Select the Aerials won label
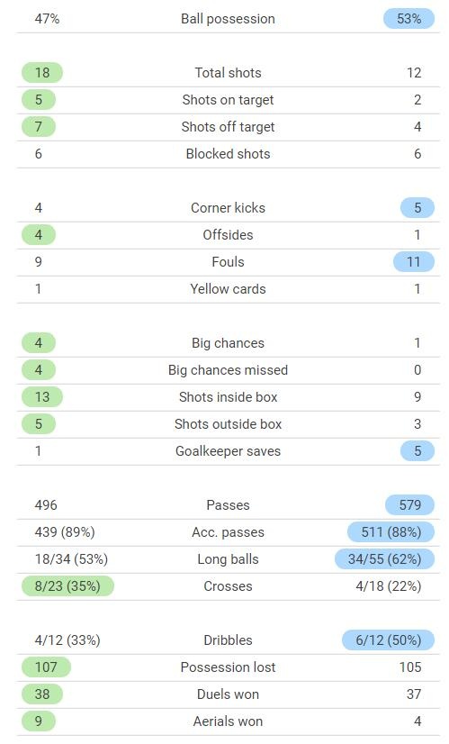Viewport: 449px width, 744px height. pos(228,721)
